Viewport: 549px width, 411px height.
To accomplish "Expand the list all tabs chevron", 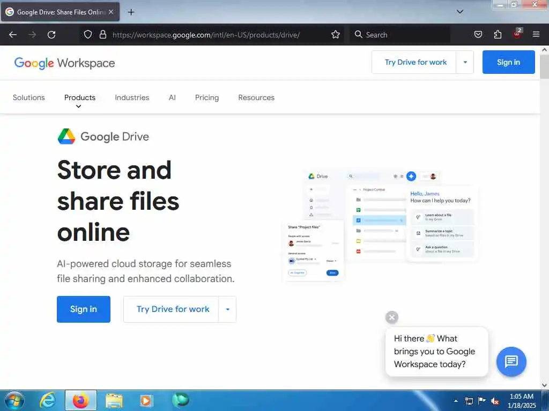I will click(x=460, y=12).
